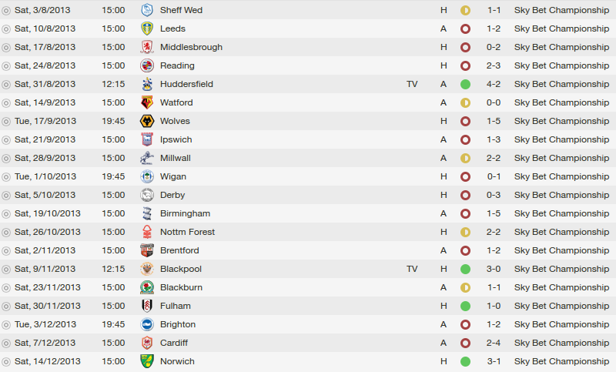Click the red loss indicator for Derby

click(465, 195)
